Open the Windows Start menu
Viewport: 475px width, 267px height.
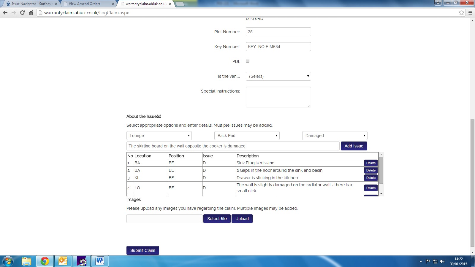pos(8,261)
